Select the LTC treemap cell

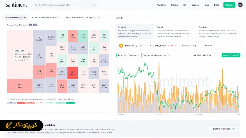pyautogui.click(x=83, y=73)
